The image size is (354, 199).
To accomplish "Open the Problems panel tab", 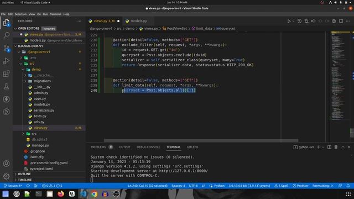I will pyautogui.click(x=102, y=147).
